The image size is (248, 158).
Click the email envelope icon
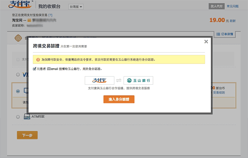(49, 69)
